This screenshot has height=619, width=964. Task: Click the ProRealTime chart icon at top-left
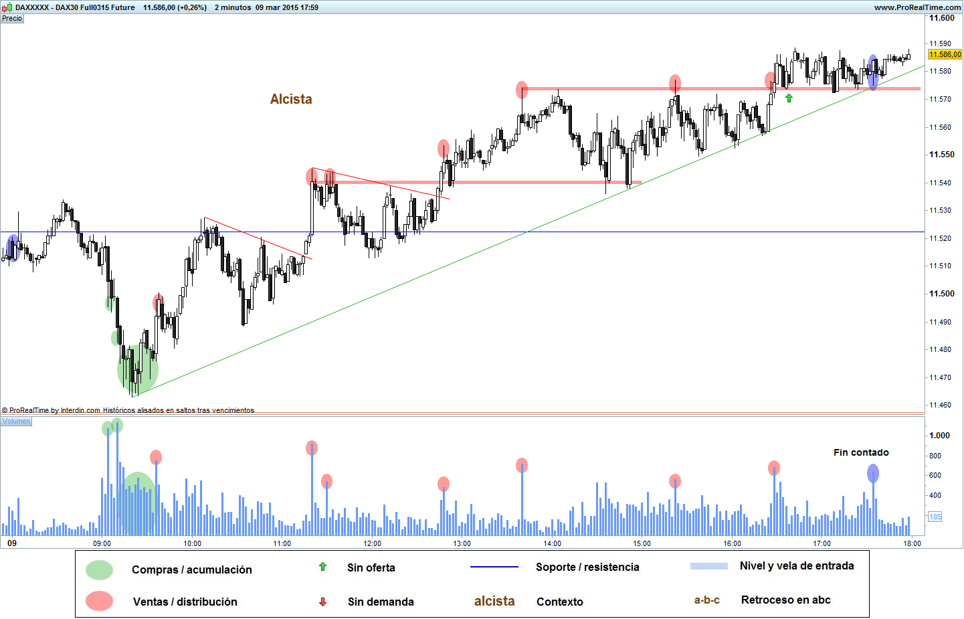[7, 7]
